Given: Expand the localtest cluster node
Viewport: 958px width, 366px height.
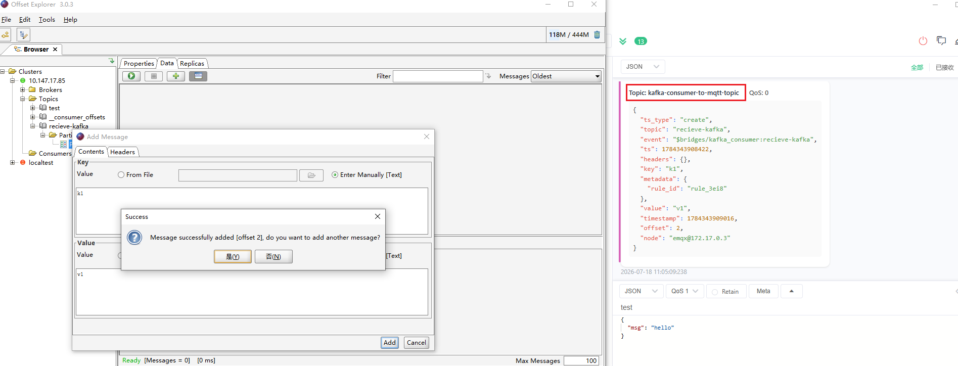Looking at the screenshot, I should (13, 163).
